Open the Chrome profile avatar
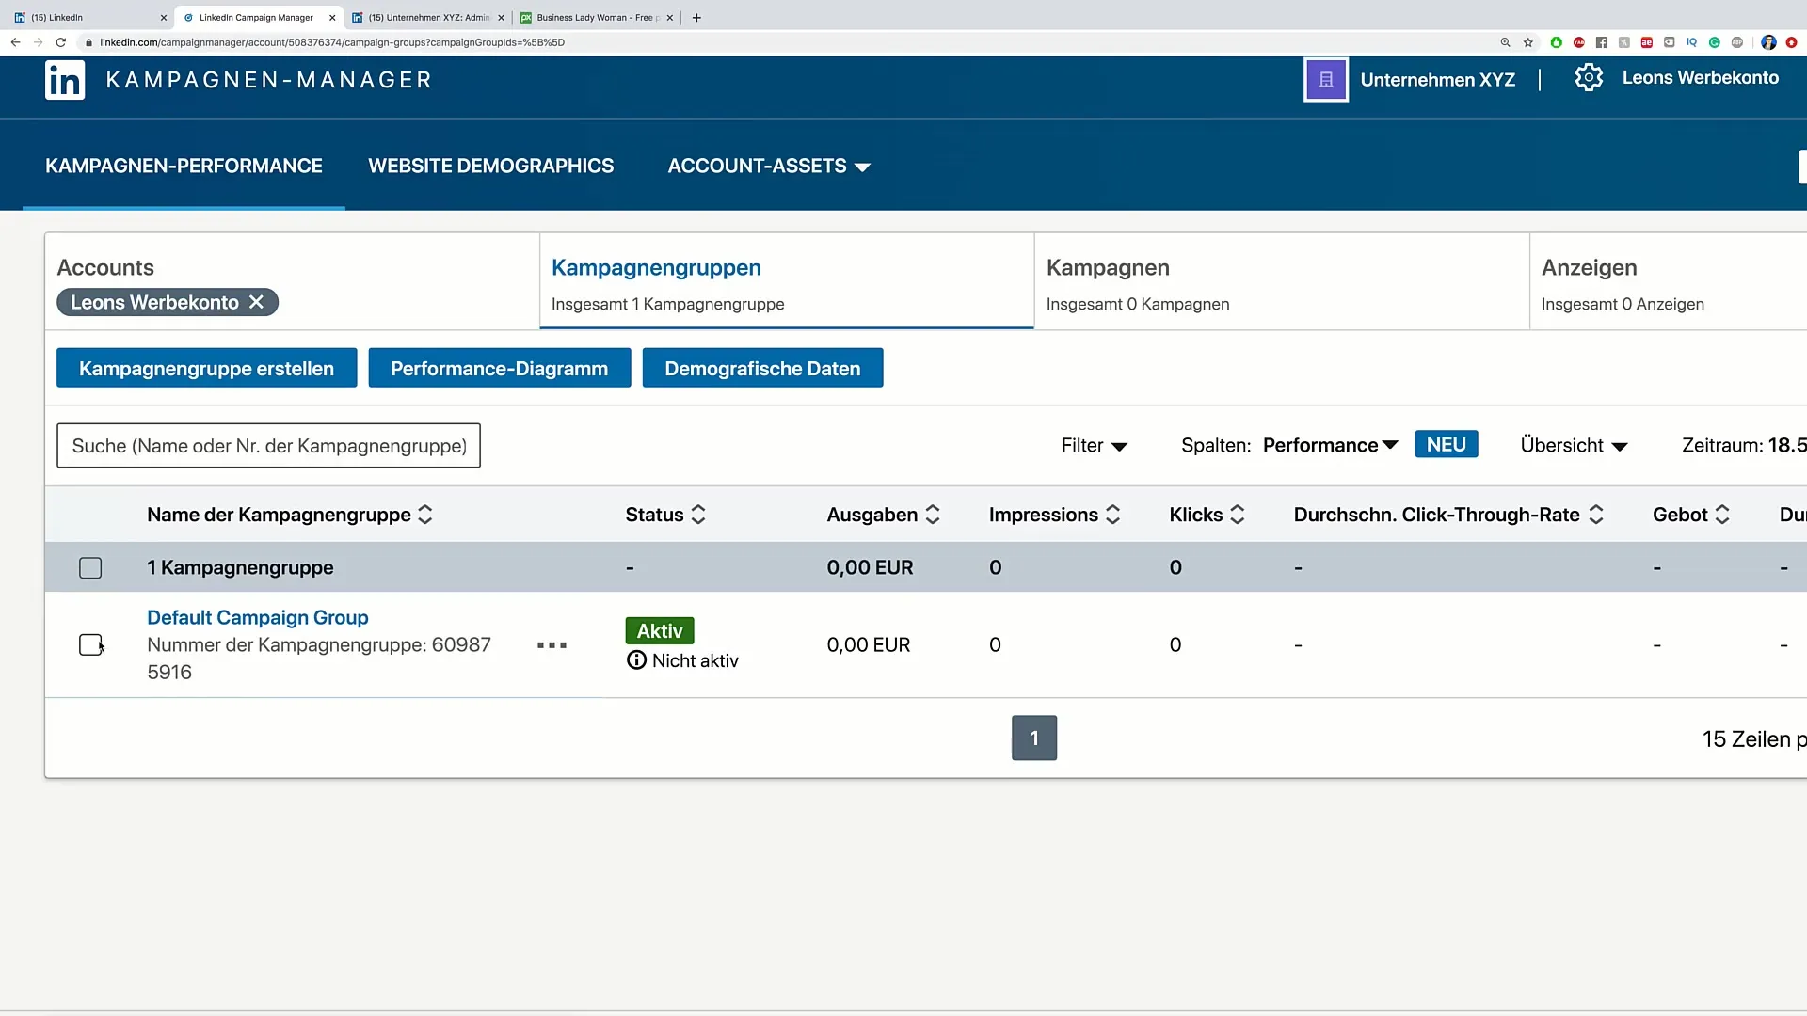Screen dimensions: 1807x1016 coord(1768,42)
